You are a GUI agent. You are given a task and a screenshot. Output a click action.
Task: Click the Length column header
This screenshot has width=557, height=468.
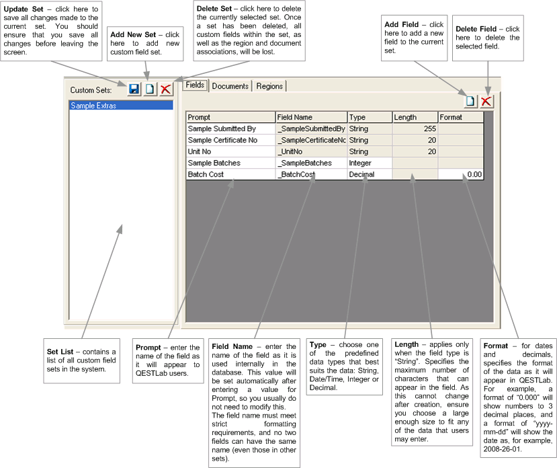pyautogui.click(x=415, y=117)
